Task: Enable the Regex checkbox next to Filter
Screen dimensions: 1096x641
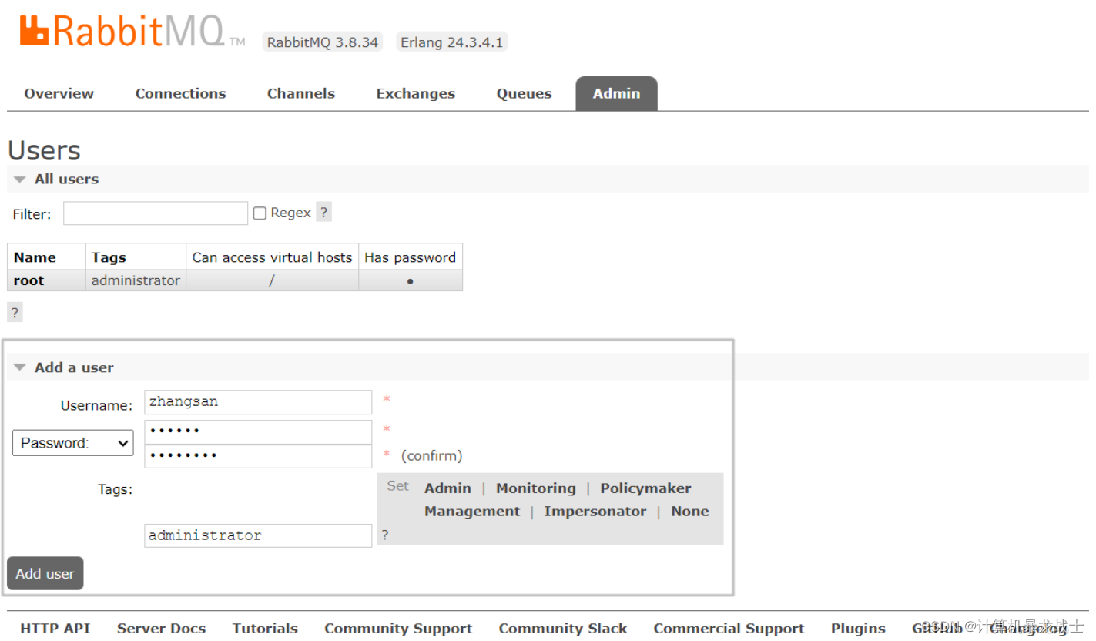Action: pyautogui.click(x=260, y=212)
